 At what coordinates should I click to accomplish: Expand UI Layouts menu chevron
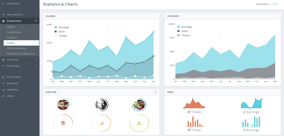coord(36,59)
